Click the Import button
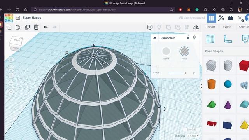This screenshot has width=249, height=140. point(211,27)
